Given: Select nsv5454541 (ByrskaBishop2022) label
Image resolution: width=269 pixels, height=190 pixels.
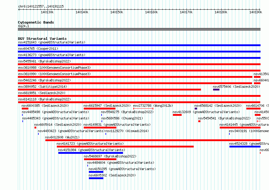Looking at the screenshot, I should 224,118.
